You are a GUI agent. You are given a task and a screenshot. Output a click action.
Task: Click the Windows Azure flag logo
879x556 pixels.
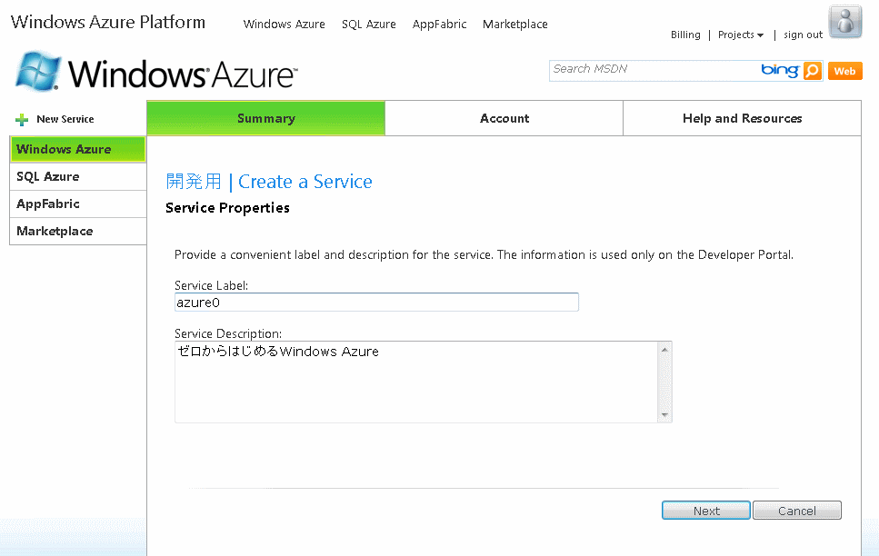tap(37, 71)
